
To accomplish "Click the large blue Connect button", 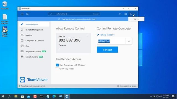I will 107,50.
